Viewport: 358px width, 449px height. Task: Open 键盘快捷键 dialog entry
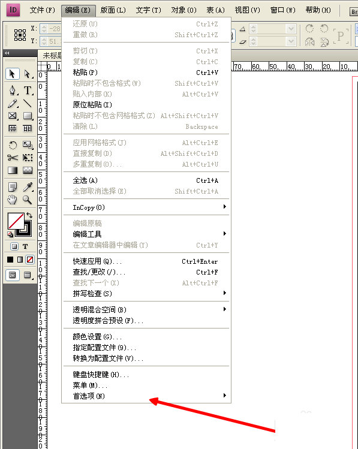tap(146, 374)
